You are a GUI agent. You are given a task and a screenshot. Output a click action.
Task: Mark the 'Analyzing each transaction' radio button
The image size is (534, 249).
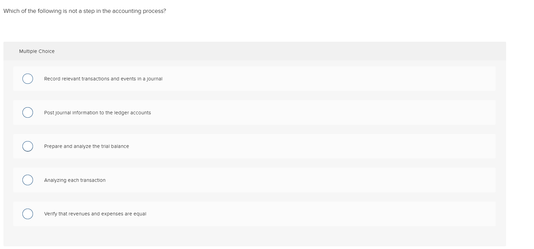pos(28,180)
